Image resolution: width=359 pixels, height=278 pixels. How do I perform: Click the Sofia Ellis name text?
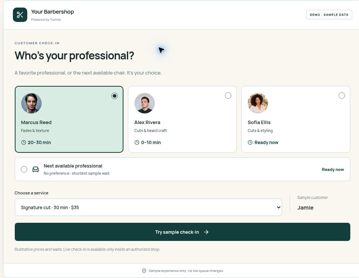click(259, 122)
